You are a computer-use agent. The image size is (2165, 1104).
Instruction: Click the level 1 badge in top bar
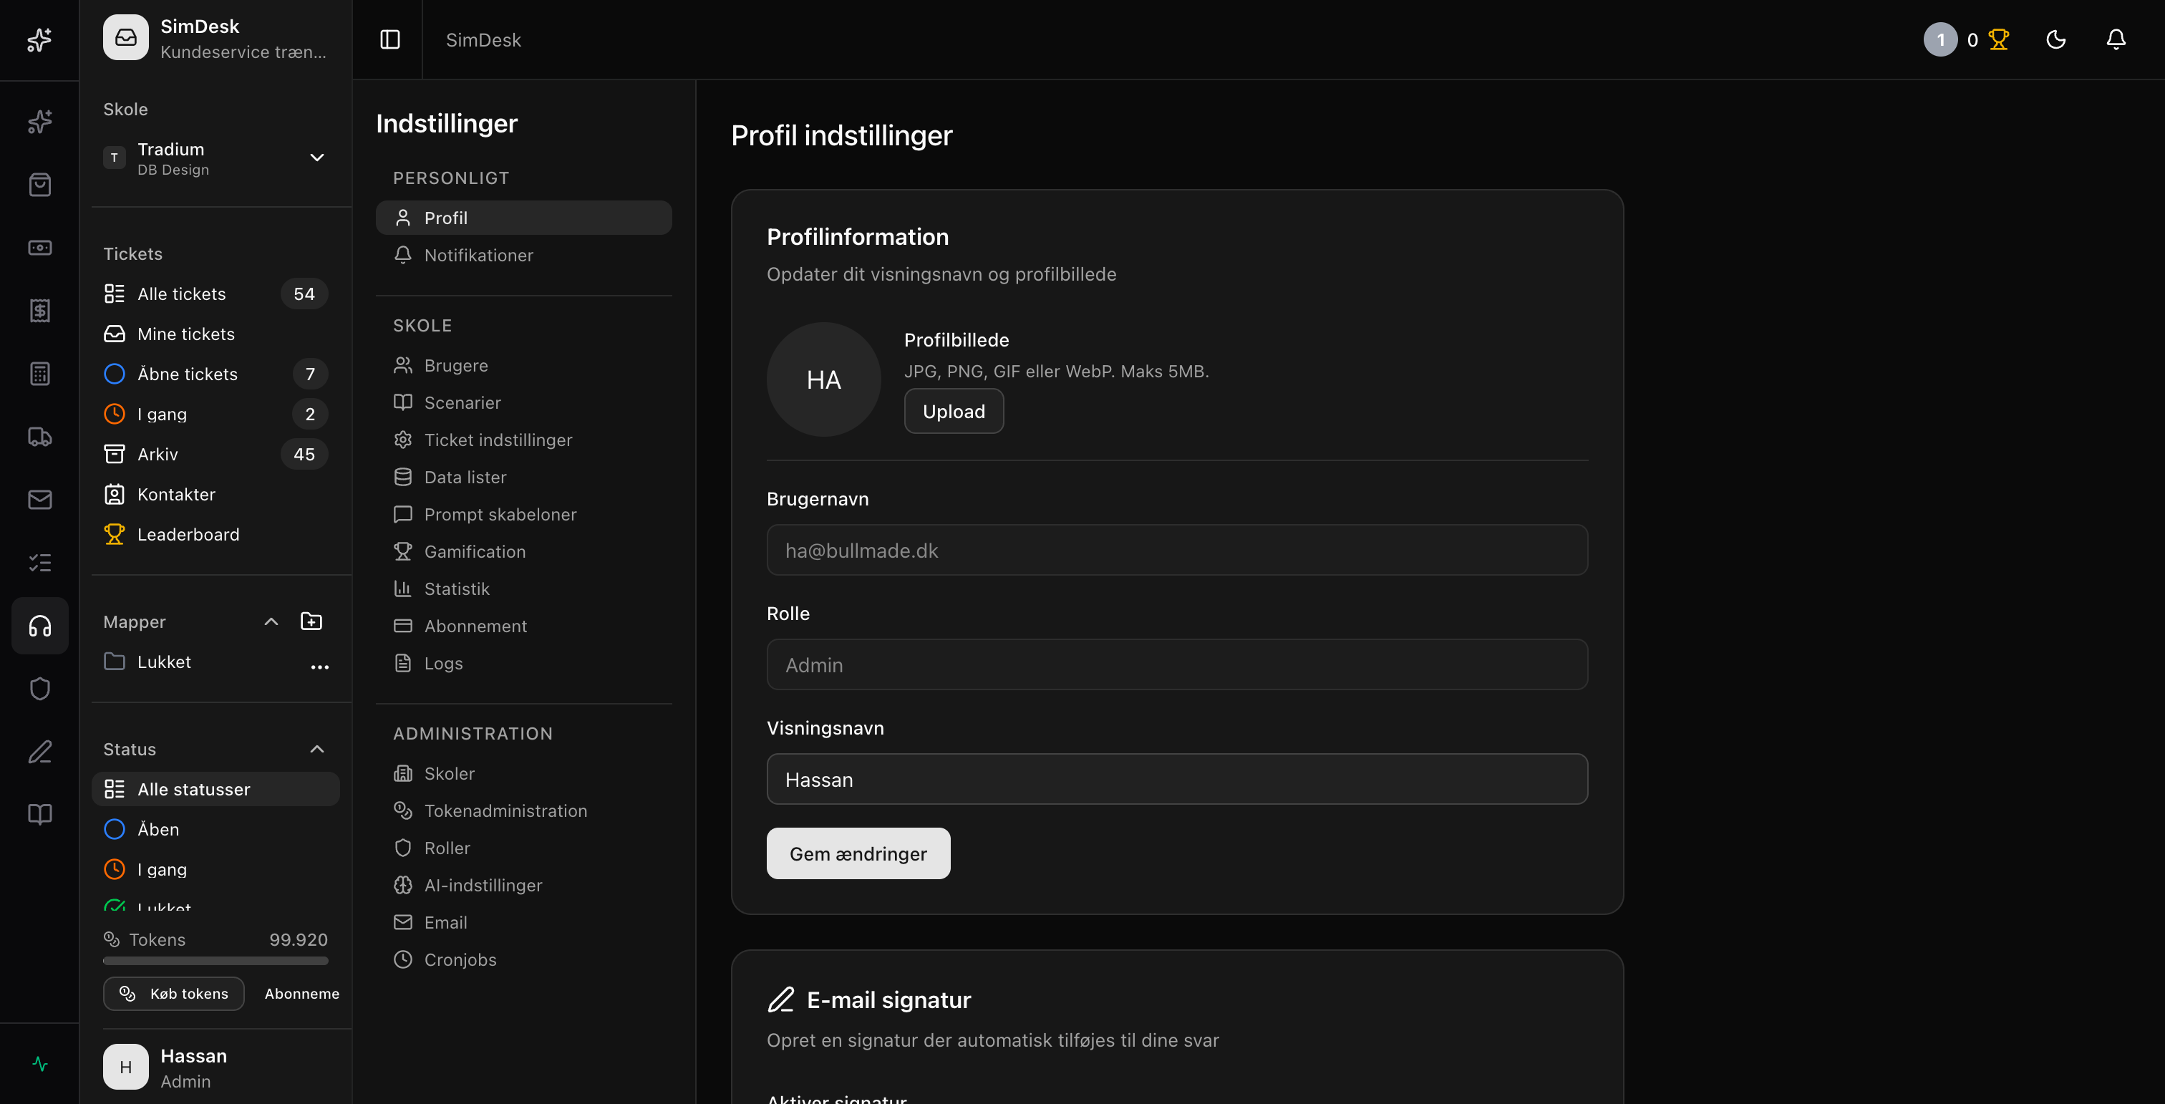click(1939, 39)
